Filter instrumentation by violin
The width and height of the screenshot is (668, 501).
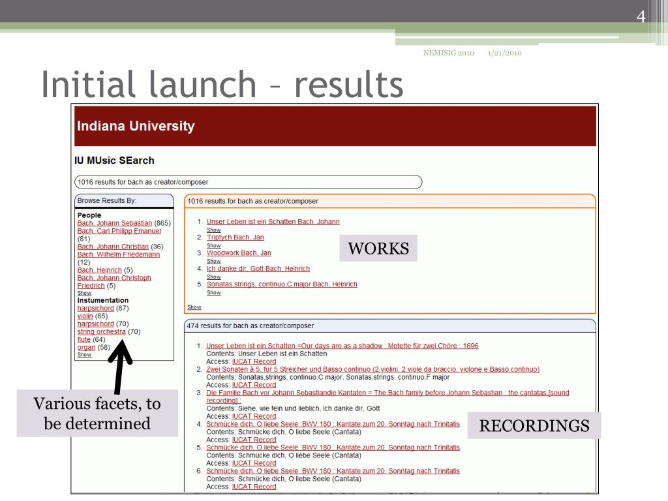(x=85, y=316)
